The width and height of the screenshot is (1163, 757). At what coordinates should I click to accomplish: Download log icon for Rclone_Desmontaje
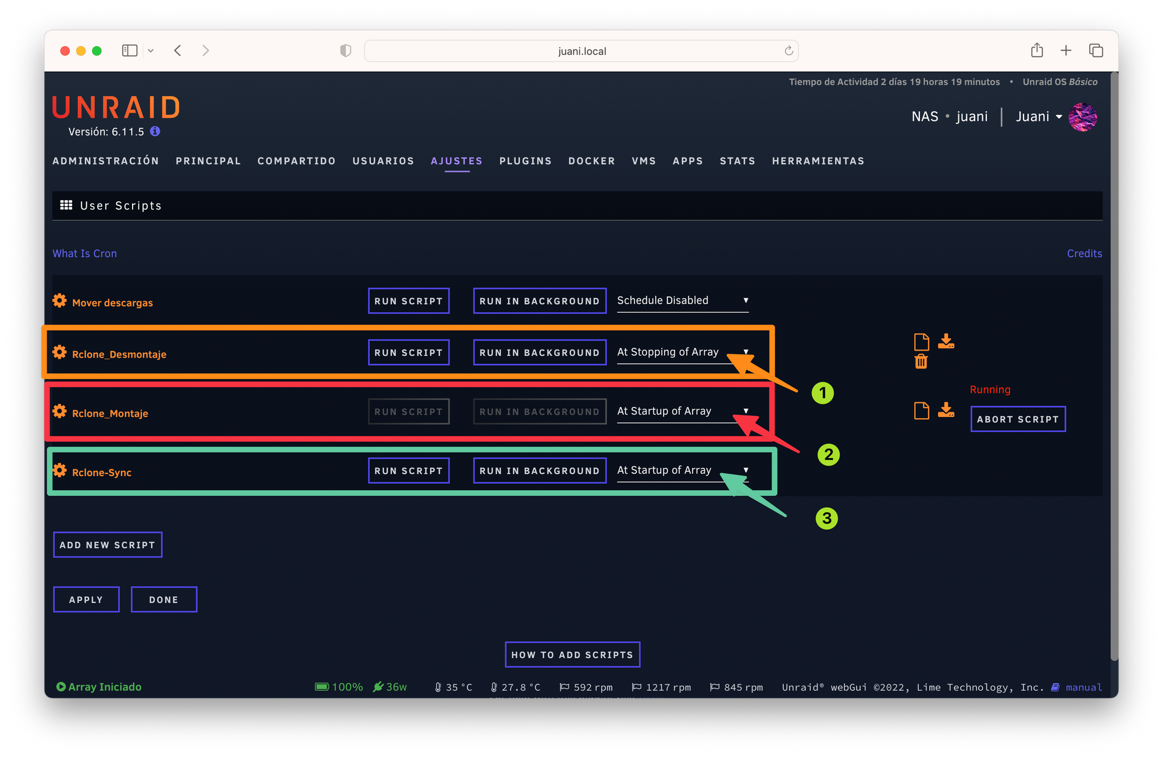[x=946, y=341]
